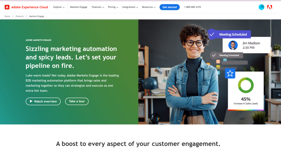
Task: Click the blue star badge icon
Action: click(230, 73)
